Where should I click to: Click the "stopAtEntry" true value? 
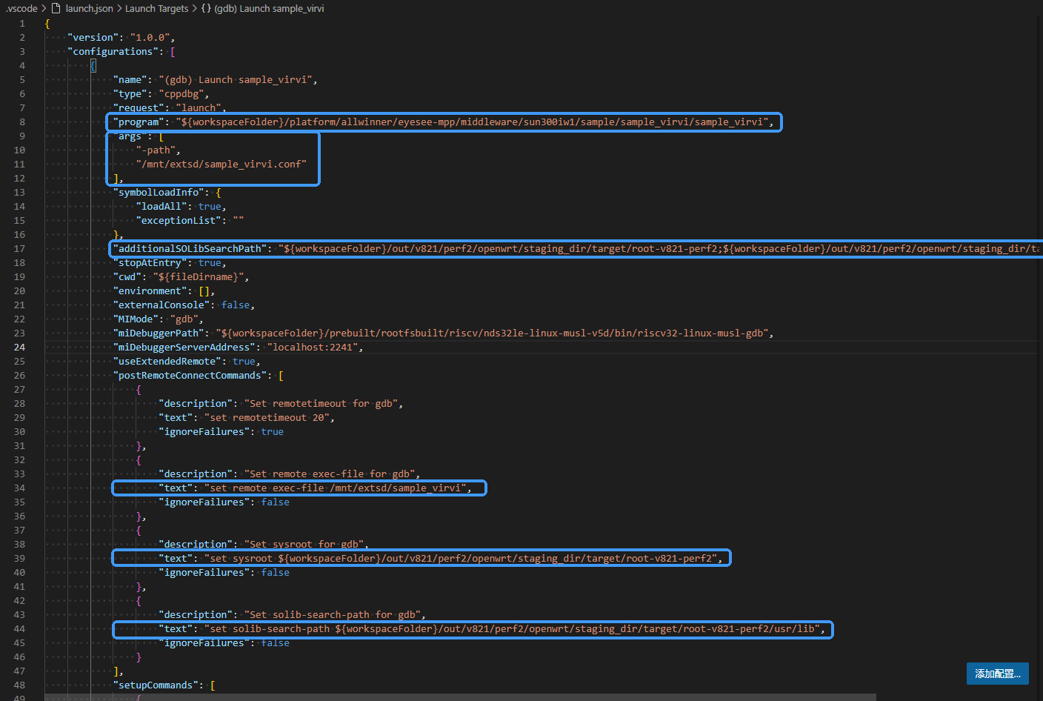pos(210,262)
